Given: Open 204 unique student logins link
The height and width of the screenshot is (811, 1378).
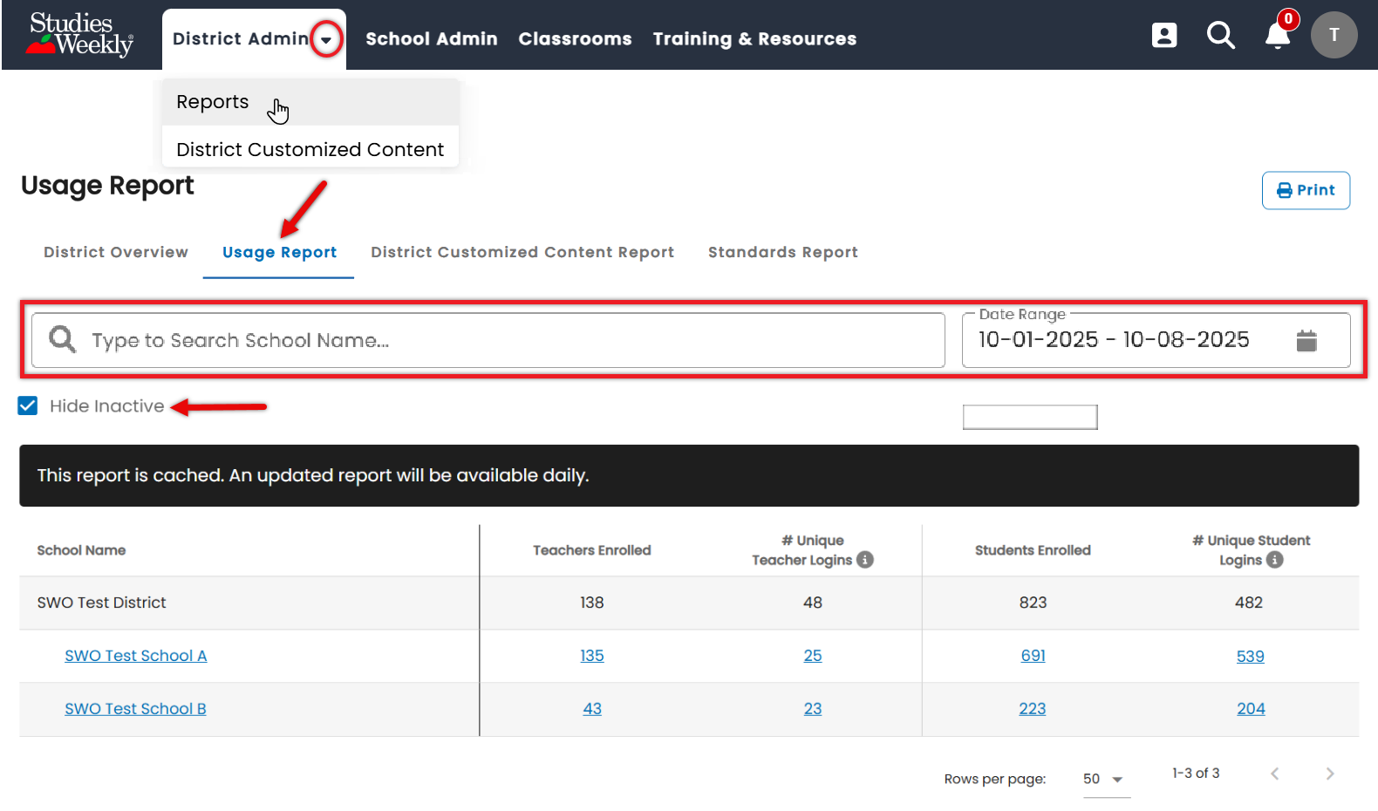Looking at the screenshot, I should point(1251,709).
